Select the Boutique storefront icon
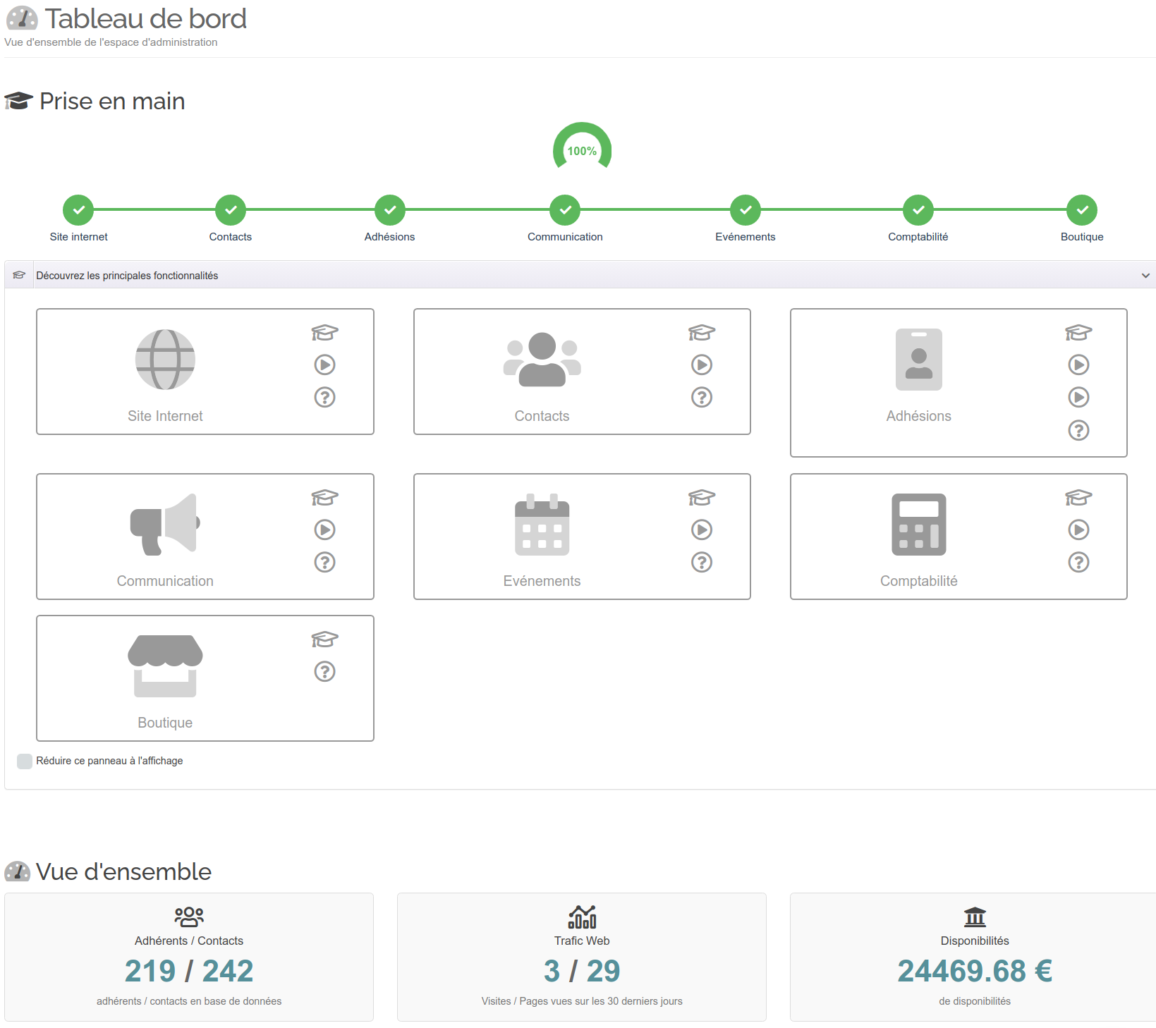The width and height of the screenshot is (1156, 1028). point(164,666)
